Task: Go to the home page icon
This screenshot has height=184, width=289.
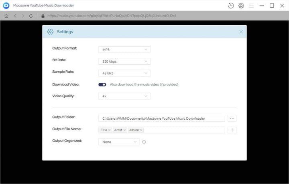Action: (x=6, y=16)
